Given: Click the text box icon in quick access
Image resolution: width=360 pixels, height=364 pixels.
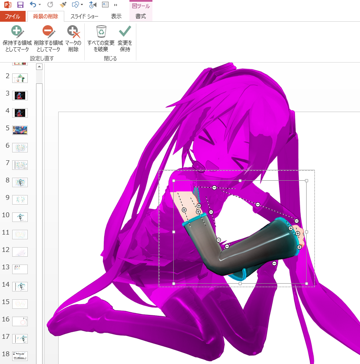Looking at the screenshot, I should [x=106, y=5].
